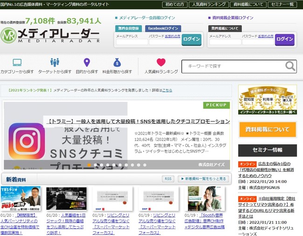Click the magnifying glass search icon
Screen dimensions: 303x236
(290, 66)
